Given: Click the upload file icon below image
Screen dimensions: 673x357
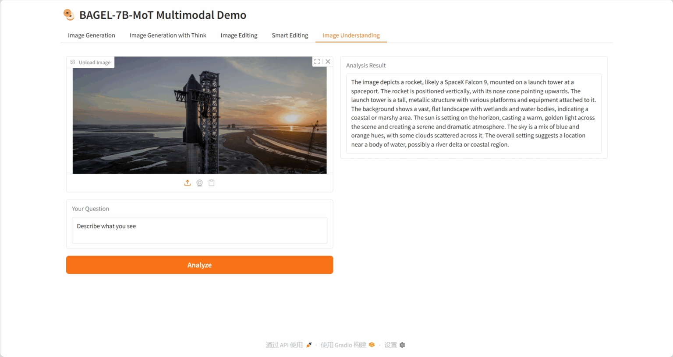Looking at the screenshot, I should pos(188,183).
